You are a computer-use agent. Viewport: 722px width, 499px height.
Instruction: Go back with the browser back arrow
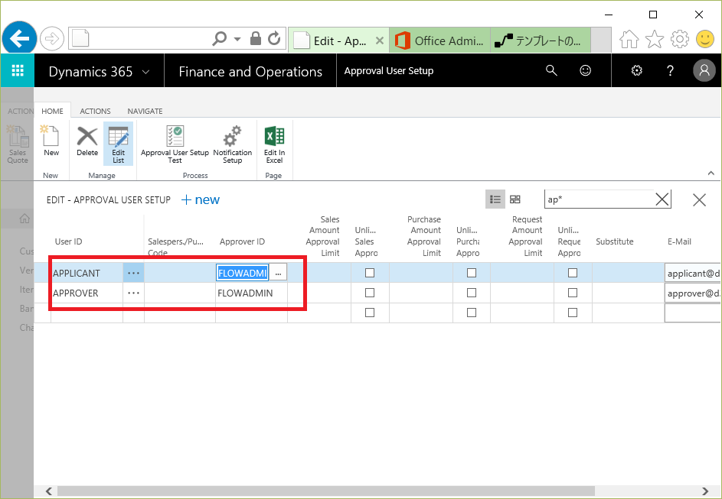[19, 38]
